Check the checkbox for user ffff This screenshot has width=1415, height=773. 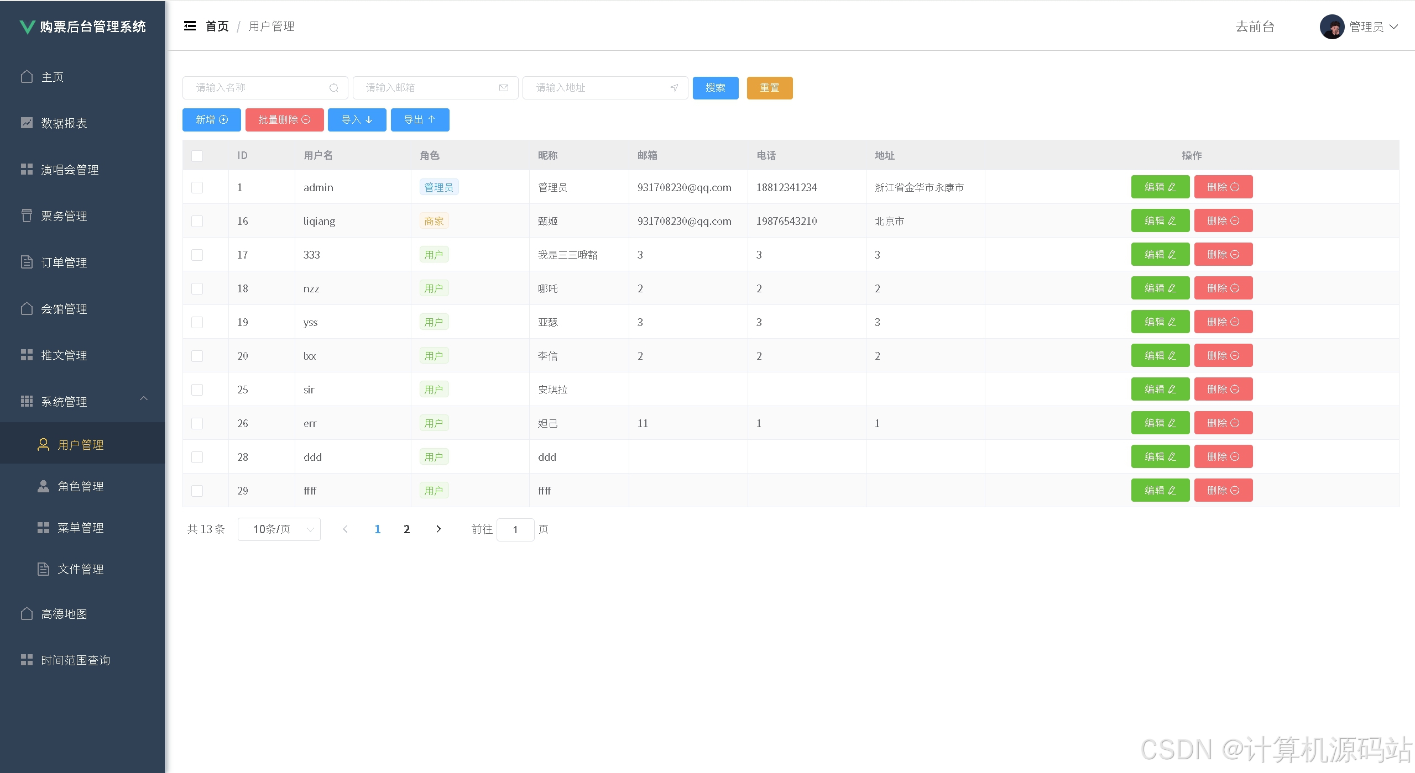pyautogui.click(x=197, y=491)
